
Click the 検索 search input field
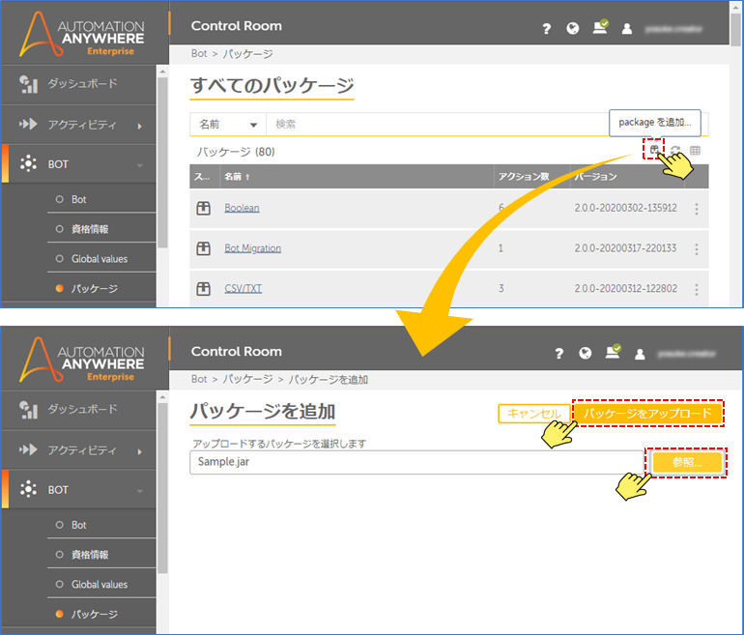point(435,125)
